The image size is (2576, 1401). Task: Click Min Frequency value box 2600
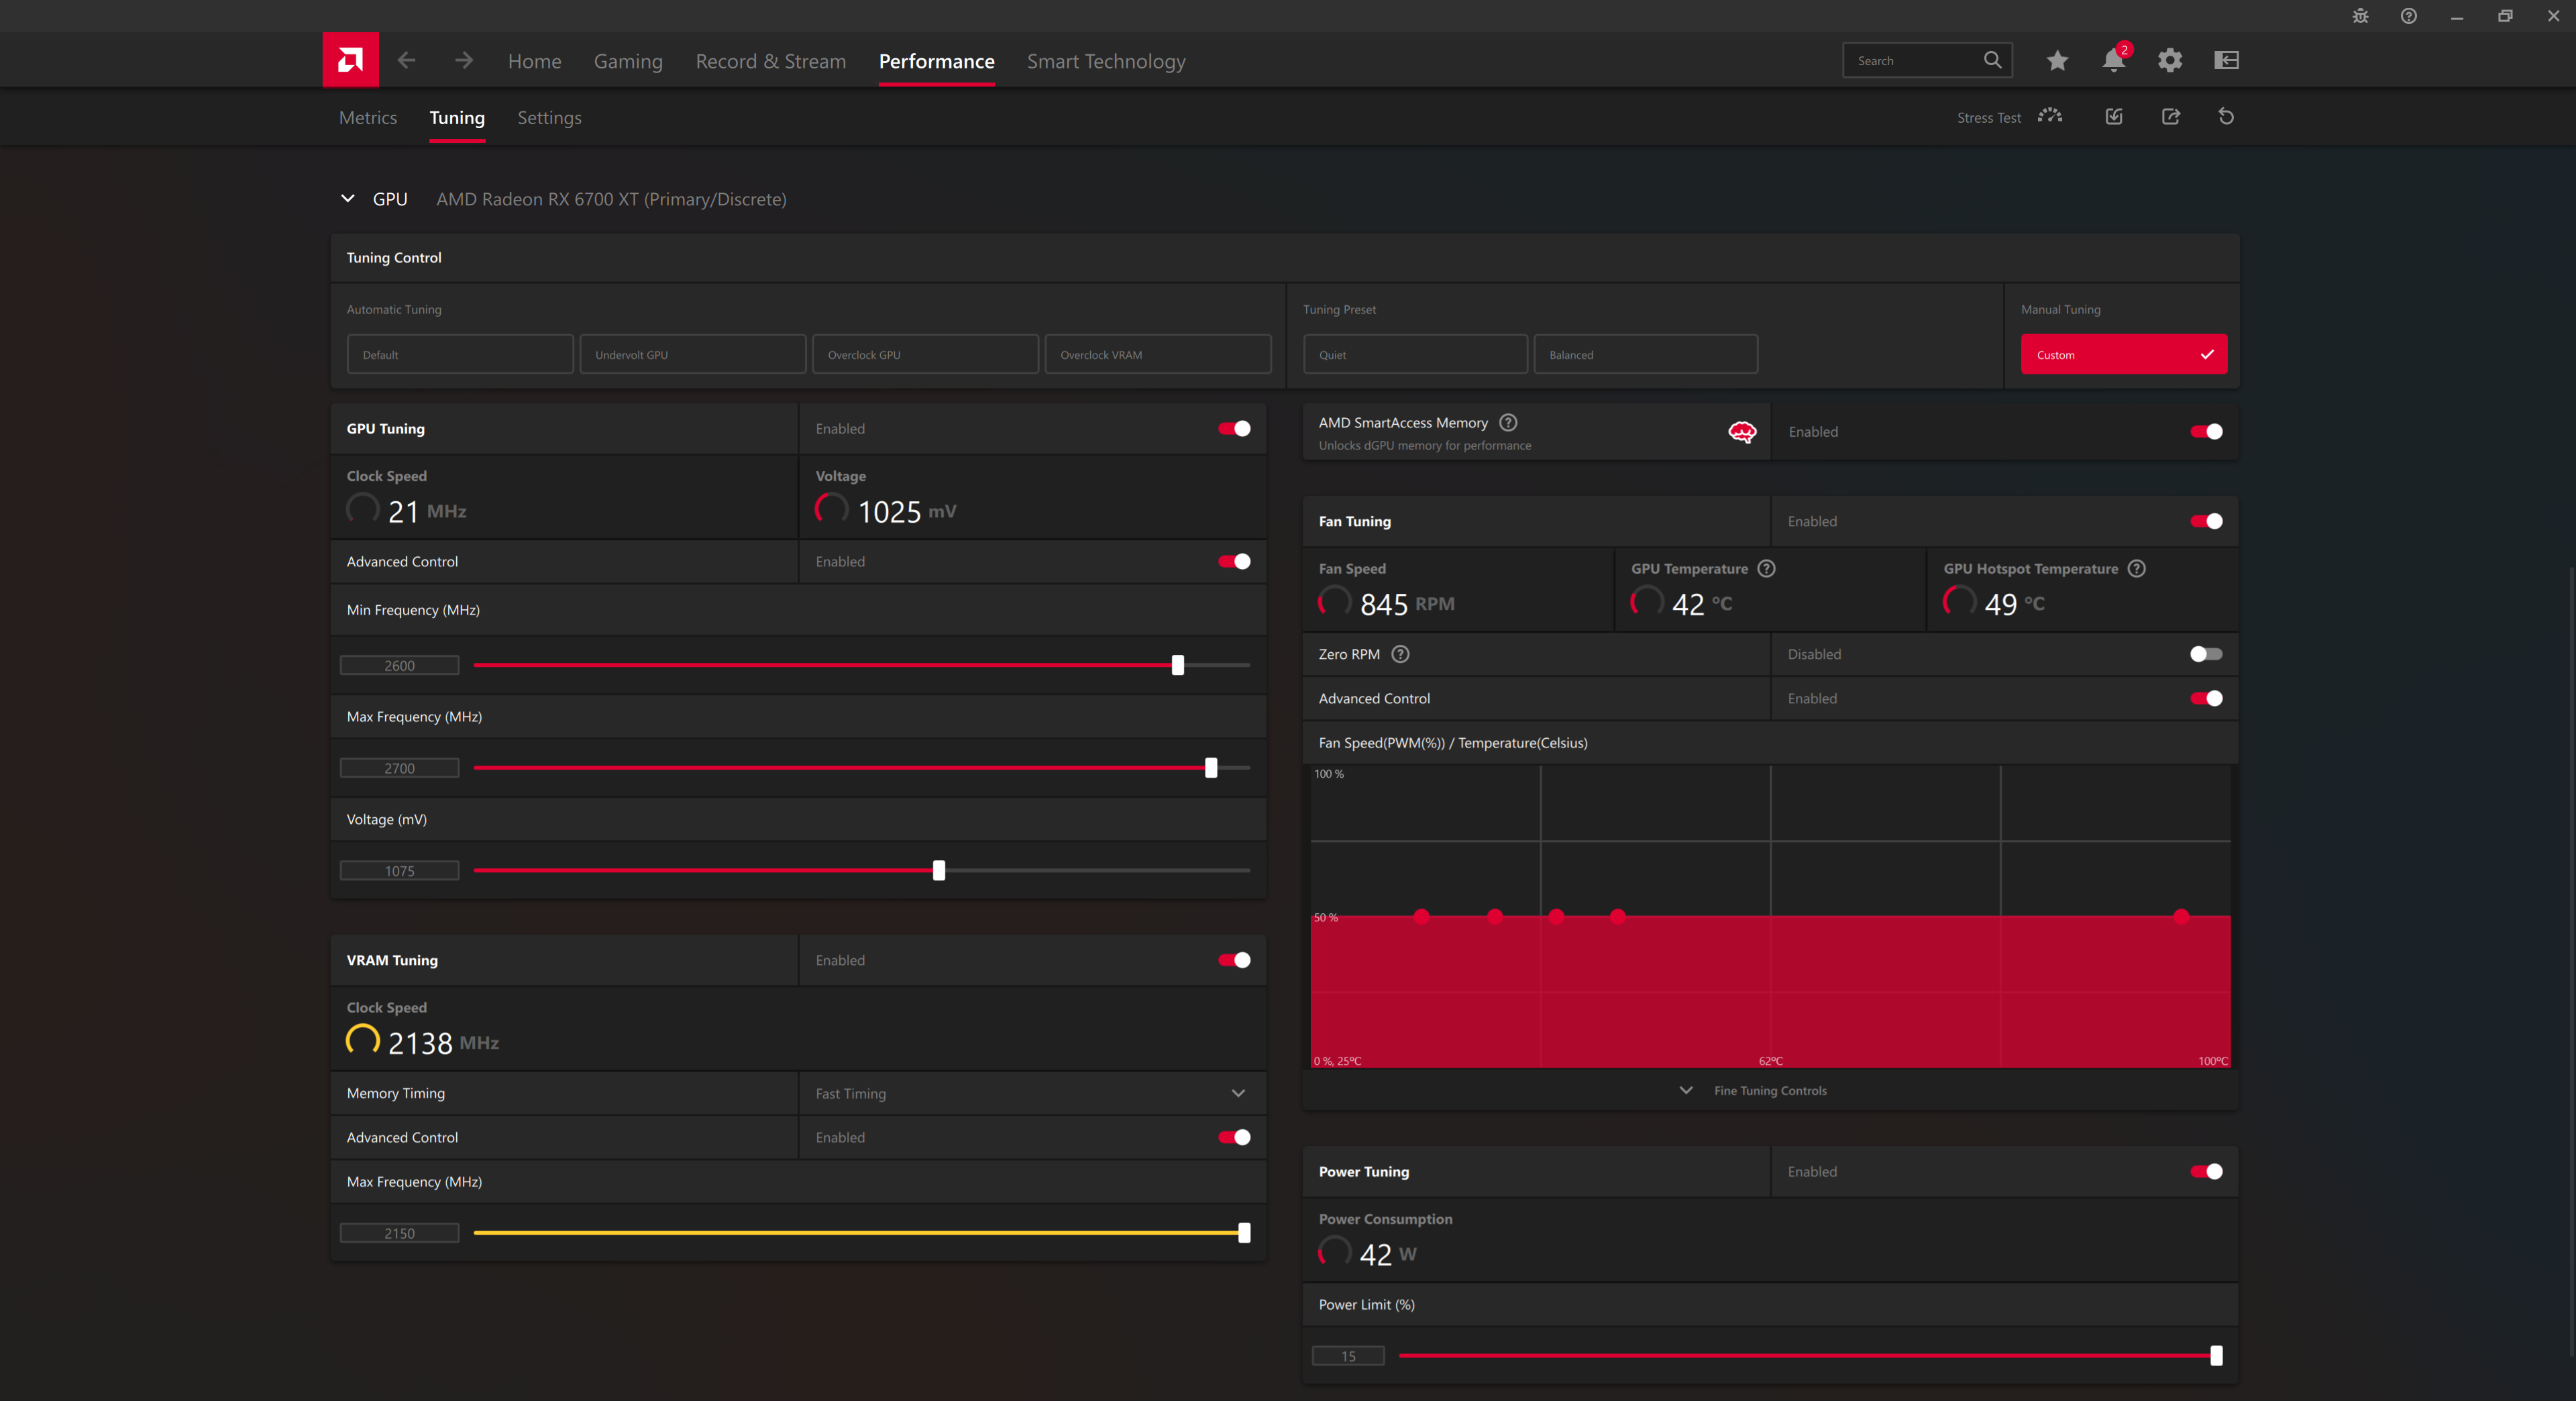pyautogui.click(x=399, y=665)
